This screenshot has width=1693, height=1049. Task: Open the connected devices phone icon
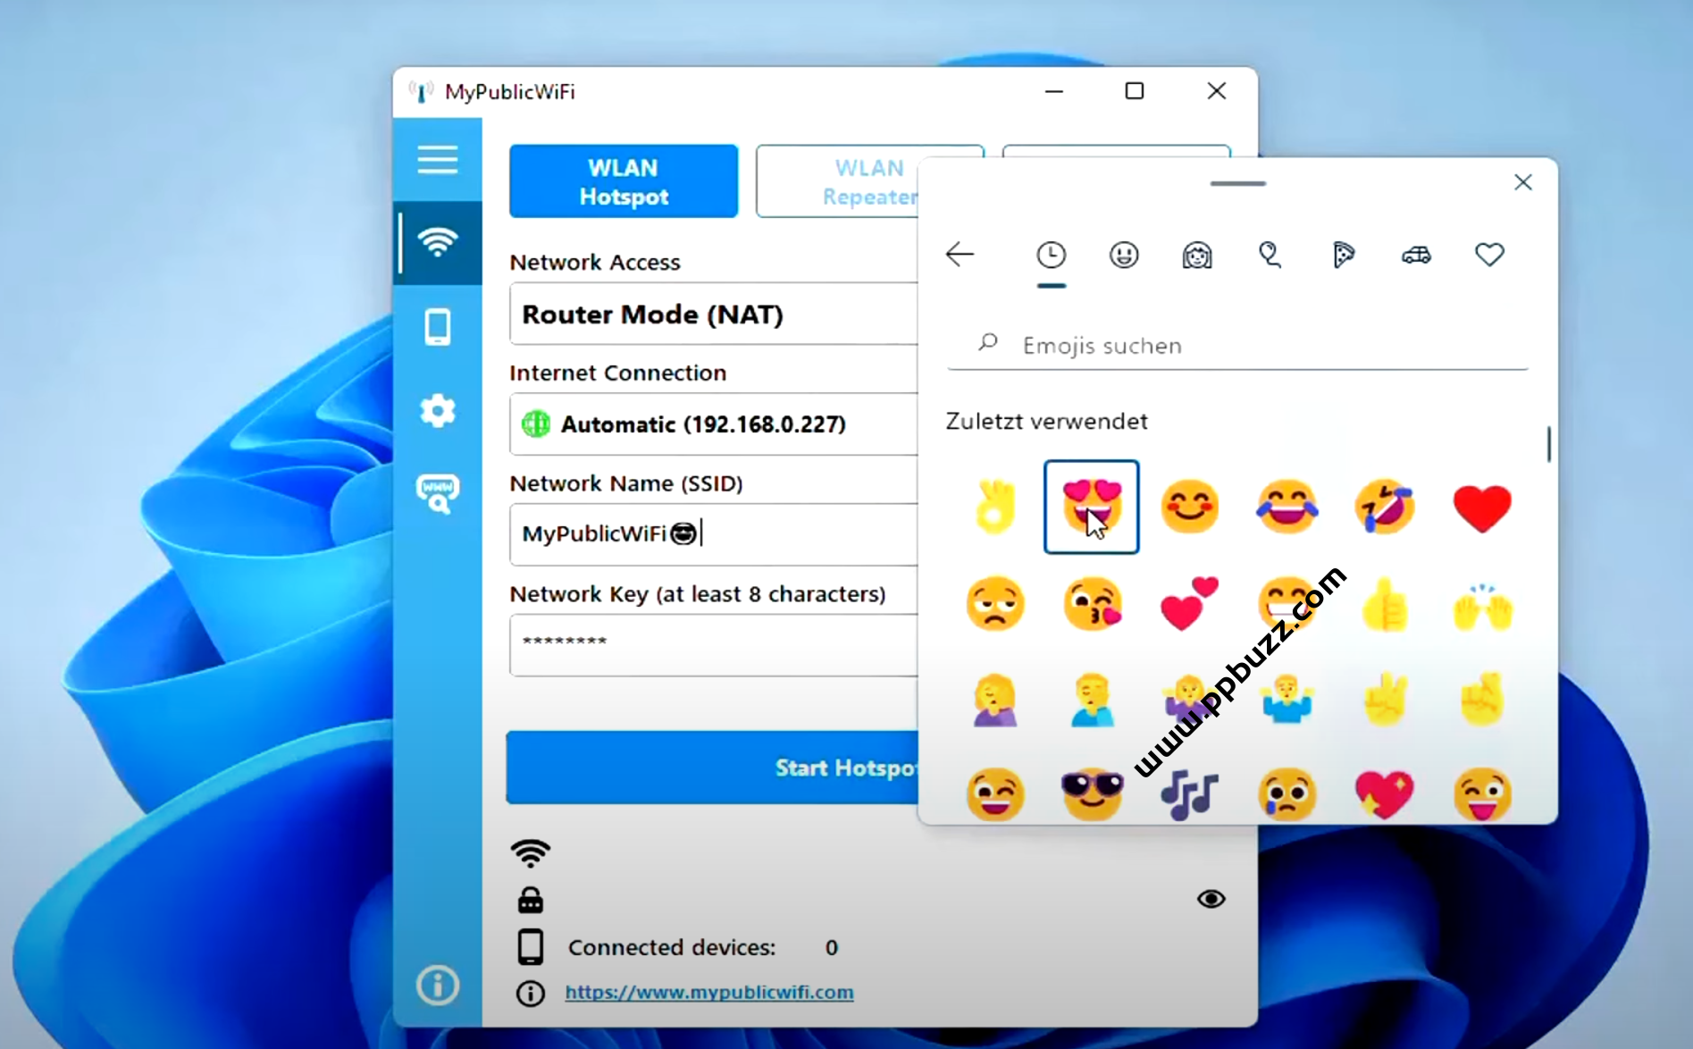coord(437,327)
